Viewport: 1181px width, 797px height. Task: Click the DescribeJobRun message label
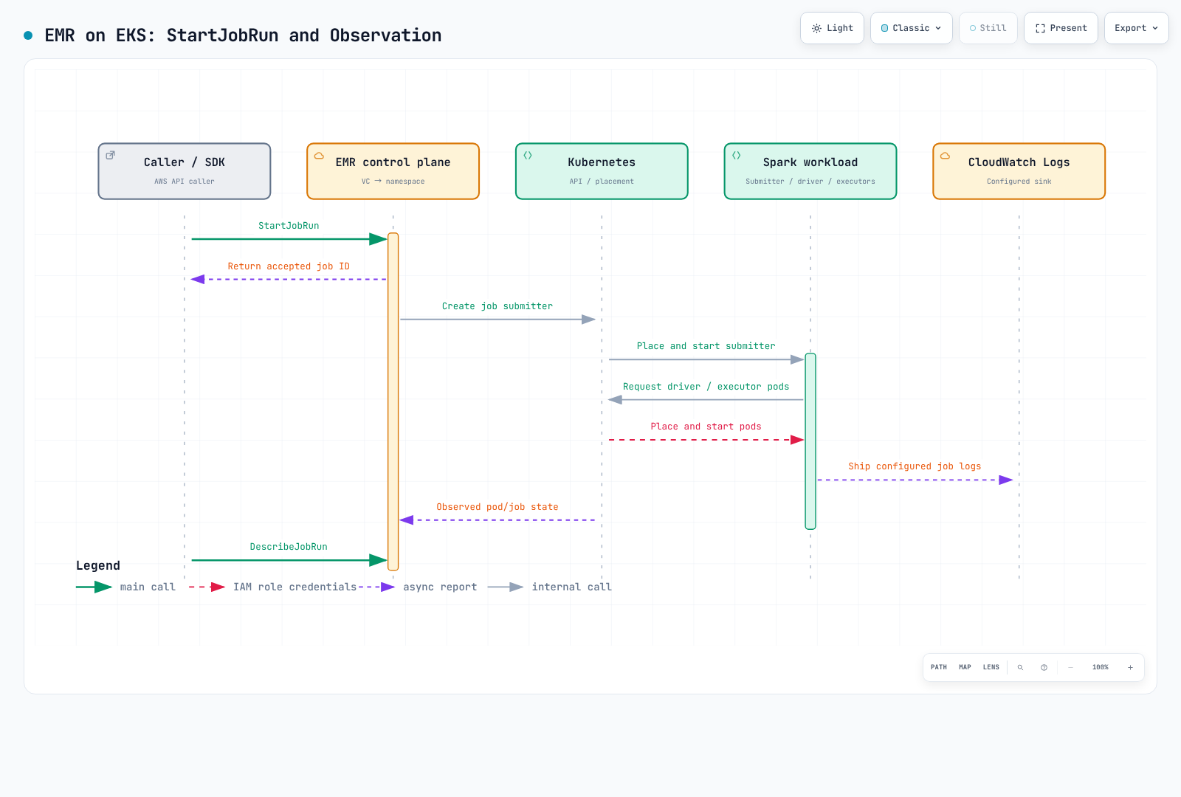(289, 547)
